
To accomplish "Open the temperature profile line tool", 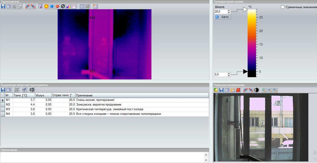I will coord(74,6).
